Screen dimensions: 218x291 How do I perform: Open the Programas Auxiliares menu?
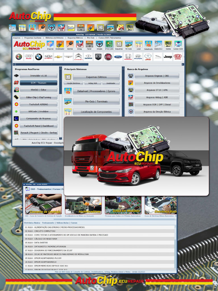pyautogui.click(x=33, y=38)
